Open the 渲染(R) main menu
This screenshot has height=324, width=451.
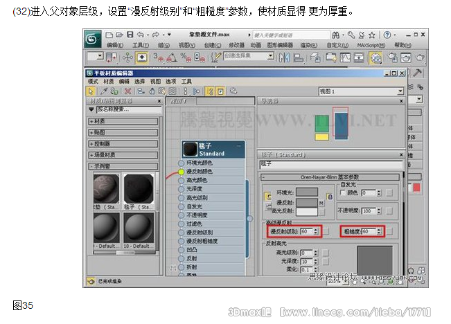[308, 45]
